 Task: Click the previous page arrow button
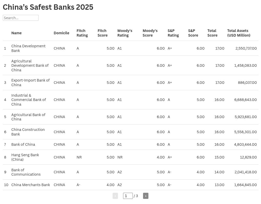[115, 196]
